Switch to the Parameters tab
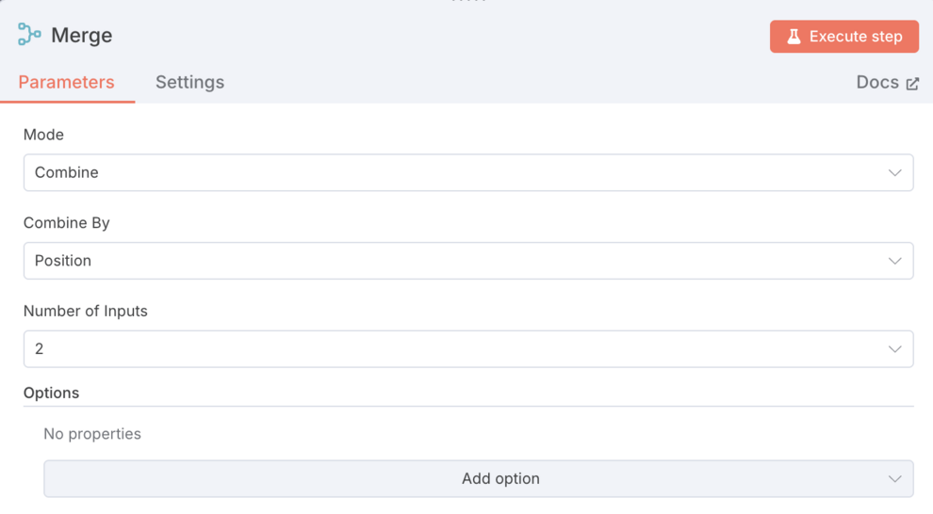This screenshot has width=933, height=514. (x=66, y=82)
